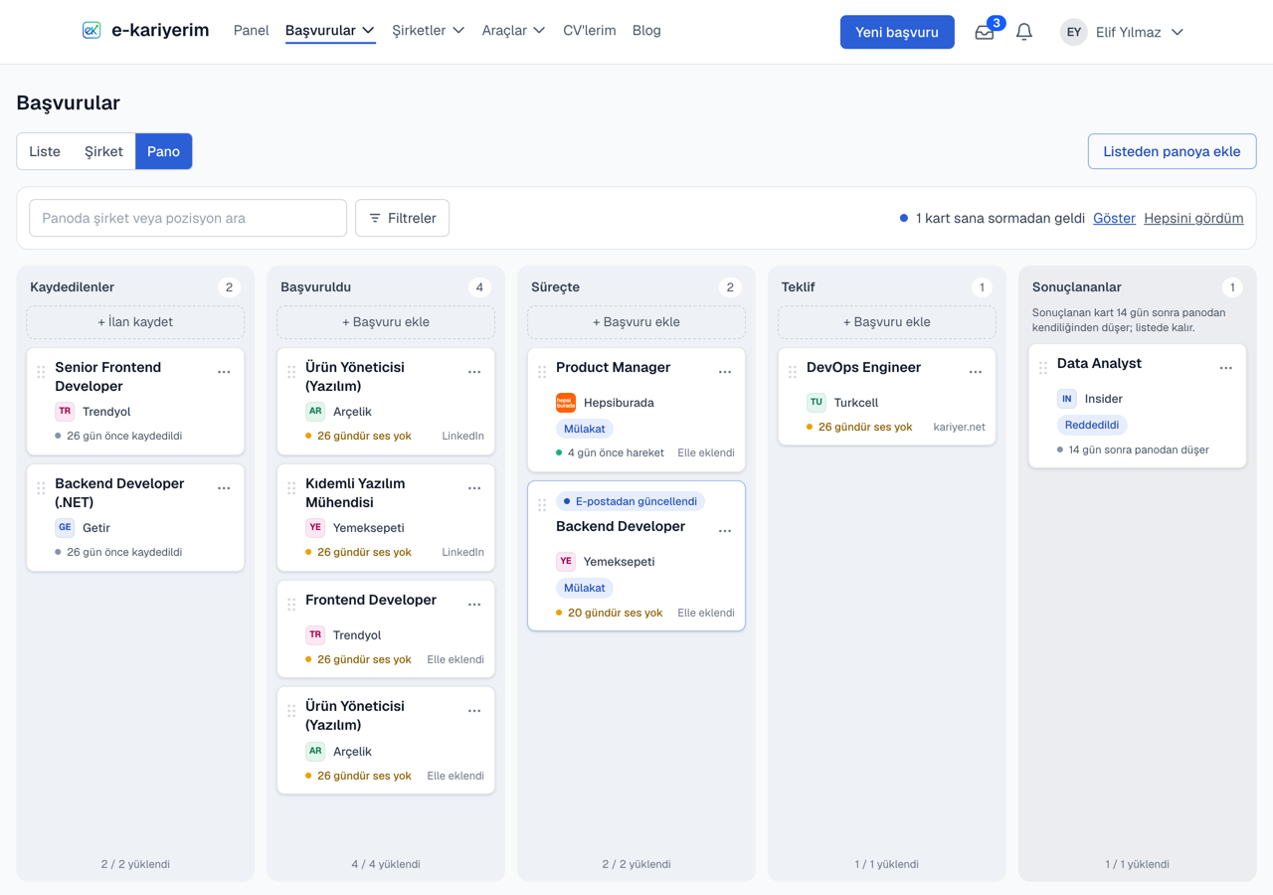Viewport: 1273px width, 895px height.
Task: Open the inbox icon with 3 badge
Action: 985,32
